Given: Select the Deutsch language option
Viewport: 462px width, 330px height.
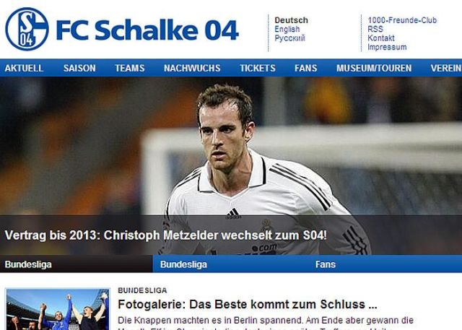Looking at the screenshot, I should tap(291, 20).
